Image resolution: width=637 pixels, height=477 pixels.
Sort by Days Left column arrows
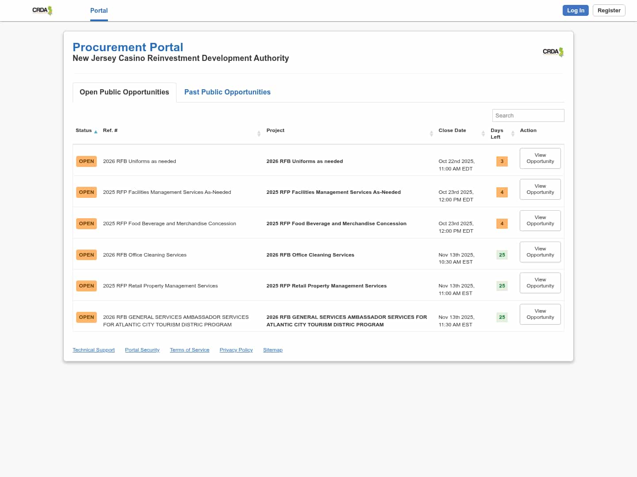tap(513, 133)
